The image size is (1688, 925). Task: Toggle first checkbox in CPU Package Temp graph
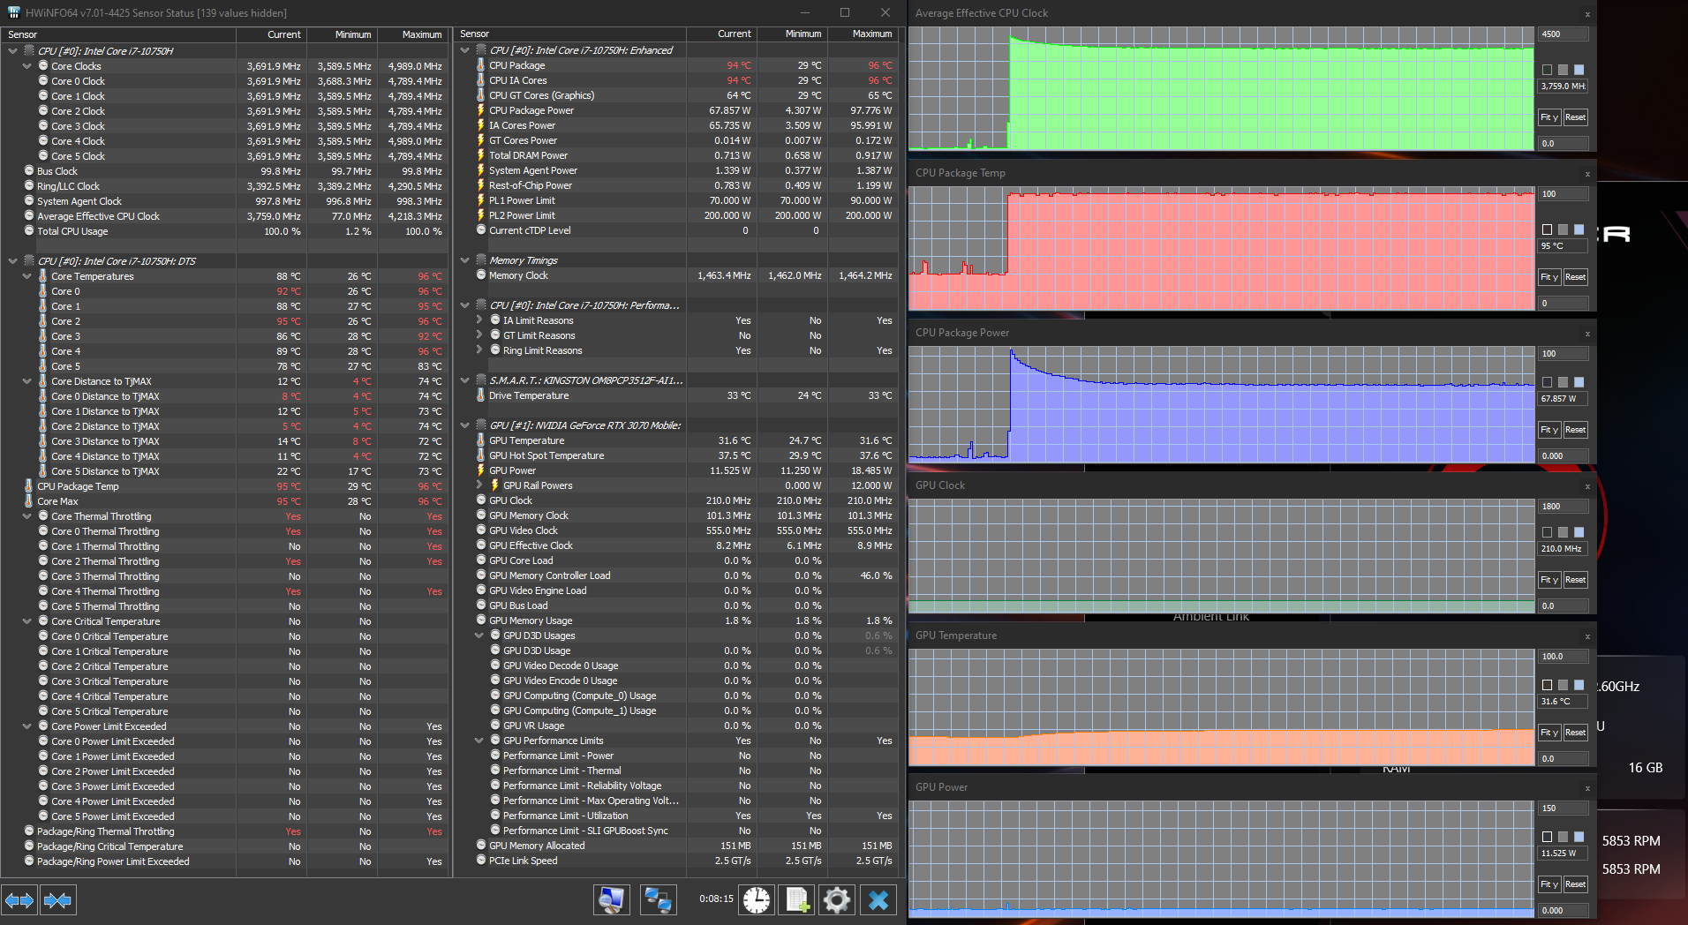click(x=1547, y=229)
